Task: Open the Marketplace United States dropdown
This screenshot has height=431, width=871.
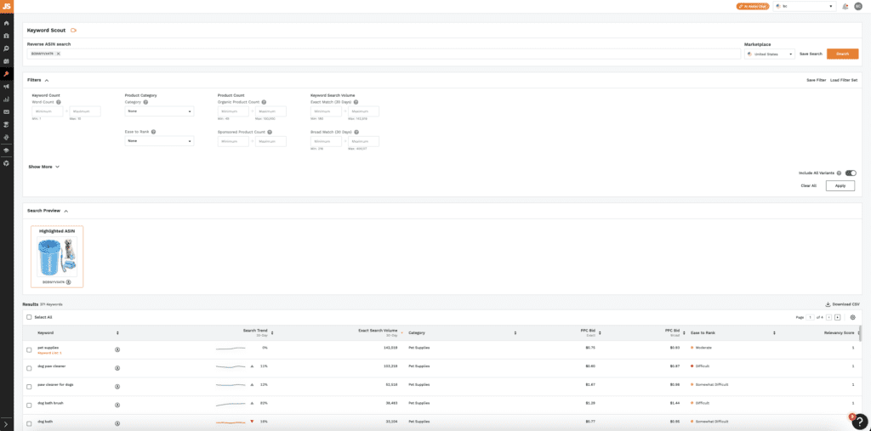Action: coord(769,54)
